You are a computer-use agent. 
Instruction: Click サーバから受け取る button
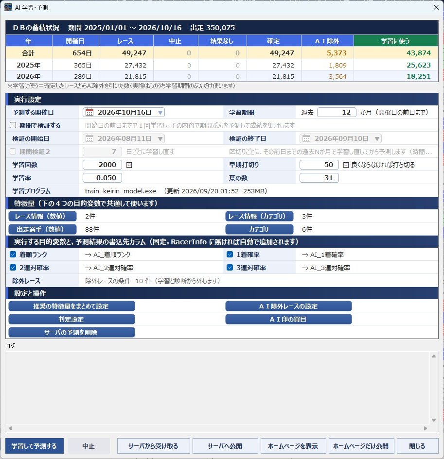[153, 446]
